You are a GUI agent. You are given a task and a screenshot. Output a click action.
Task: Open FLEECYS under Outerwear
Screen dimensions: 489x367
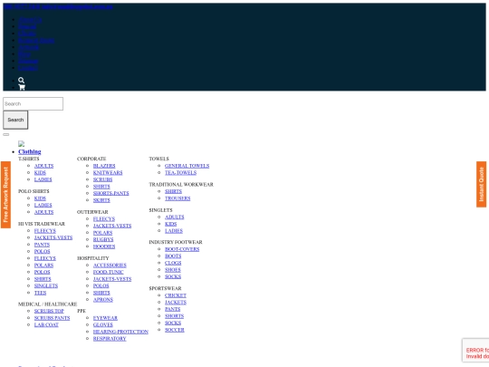click(x=104, y=218)
